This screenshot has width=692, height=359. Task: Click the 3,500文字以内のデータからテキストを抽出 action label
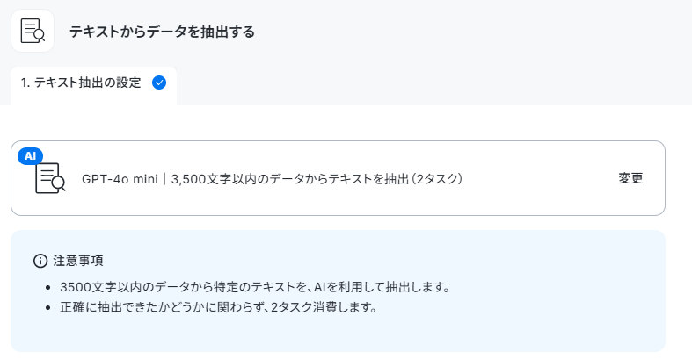point(289,179)
